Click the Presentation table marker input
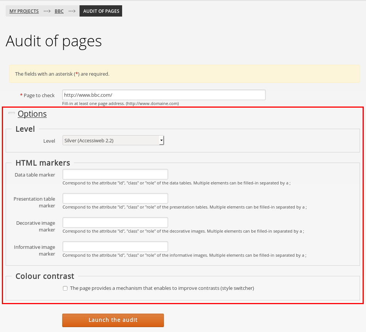The height and width of the screenshot is (332, 366). 115,198
